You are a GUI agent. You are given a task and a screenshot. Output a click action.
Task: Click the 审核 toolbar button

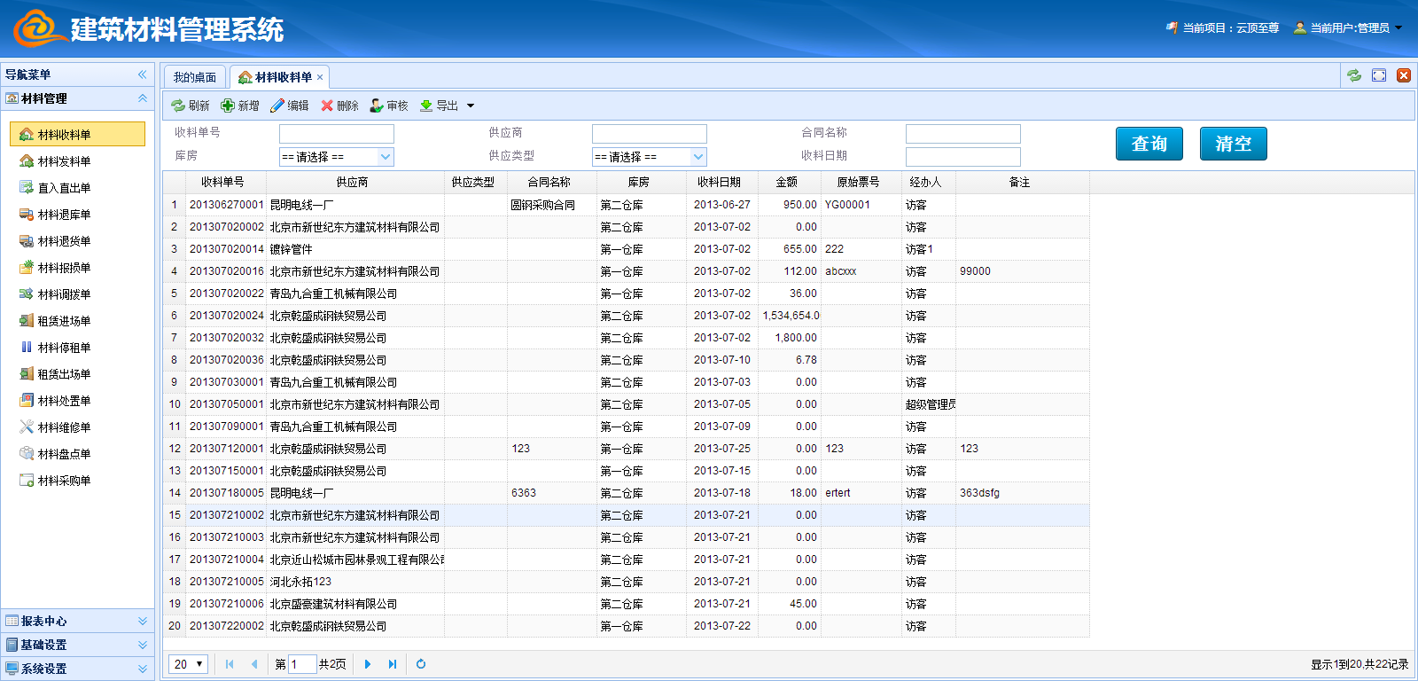pos(389,106)
